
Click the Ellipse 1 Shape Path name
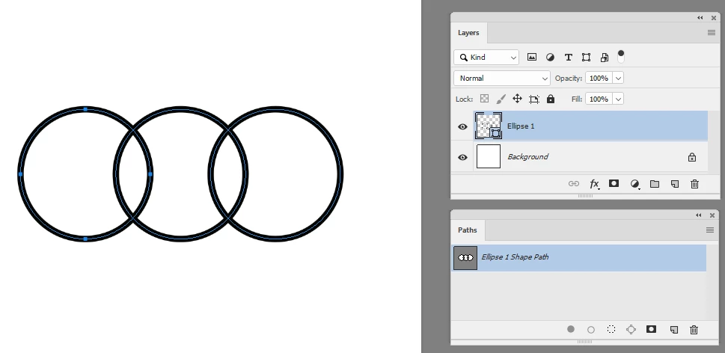tap(515, 257)
